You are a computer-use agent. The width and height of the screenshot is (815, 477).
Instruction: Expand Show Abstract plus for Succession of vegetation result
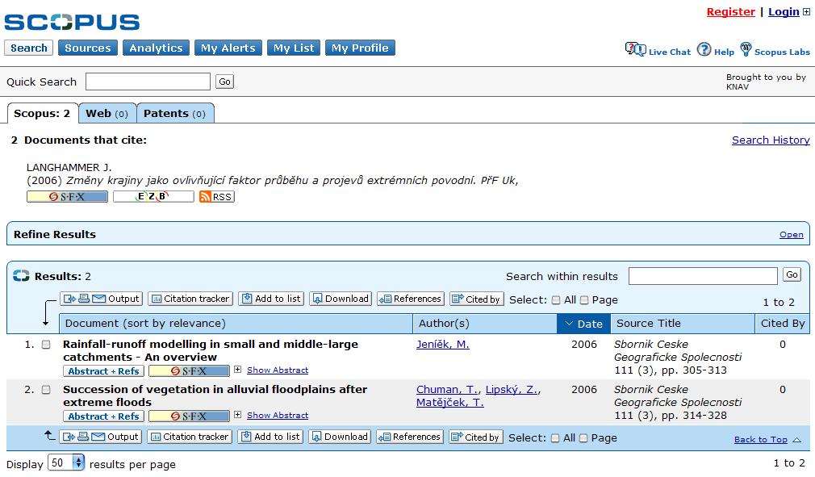[237, 415]
